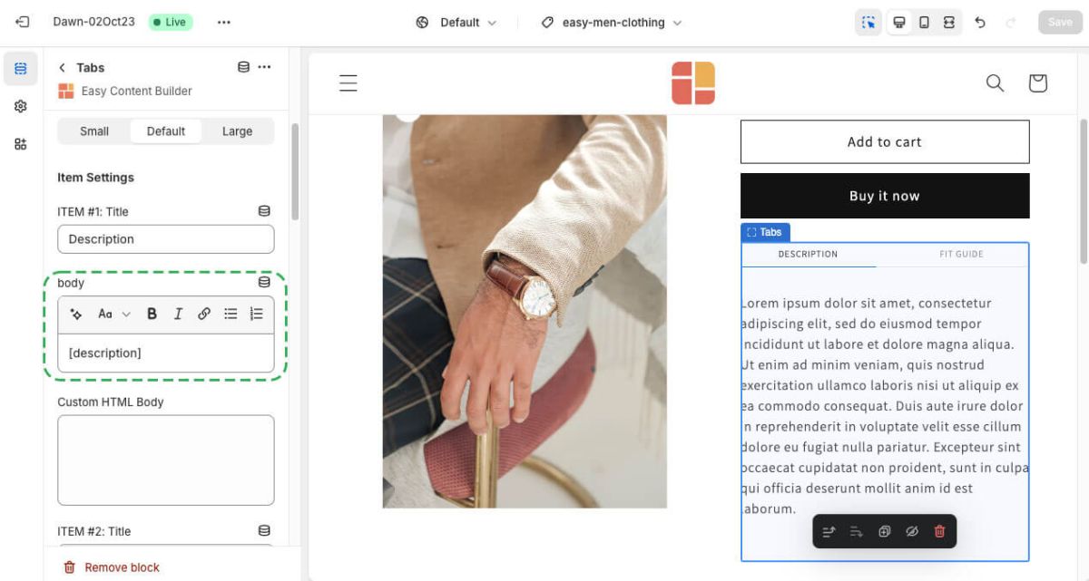Viewport: 1089px width, 581px height.
Task: Go back using the arrow beside Tabs
Action: (62, 68)
